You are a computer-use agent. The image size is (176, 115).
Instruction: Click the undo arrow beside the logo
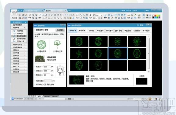tap(19, 11)
